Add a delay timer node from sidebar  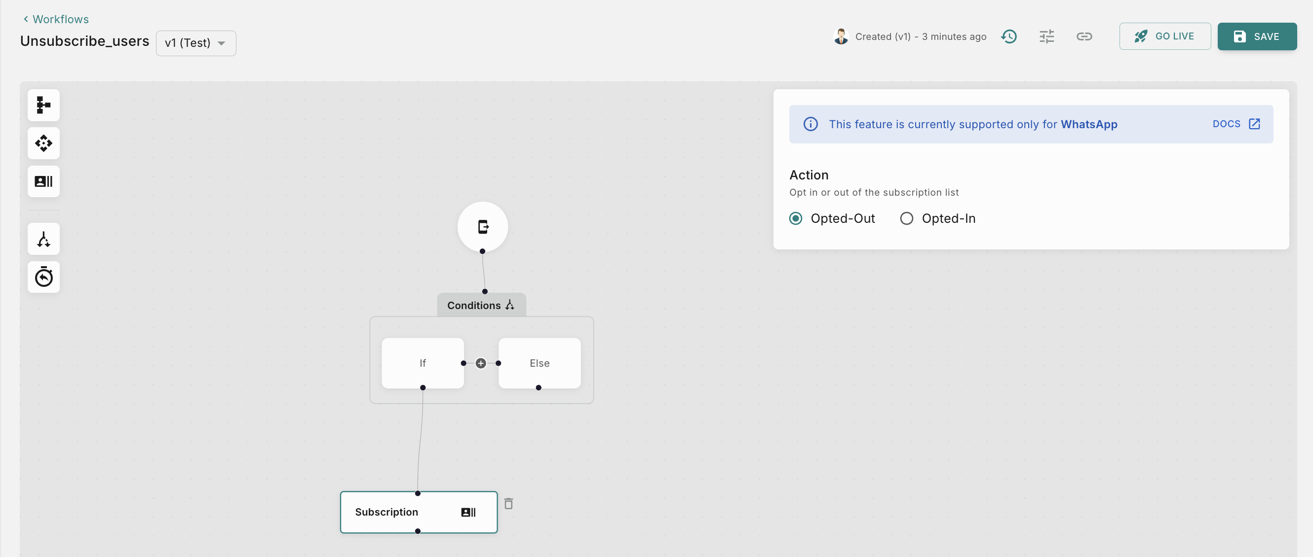coord(43,277)
